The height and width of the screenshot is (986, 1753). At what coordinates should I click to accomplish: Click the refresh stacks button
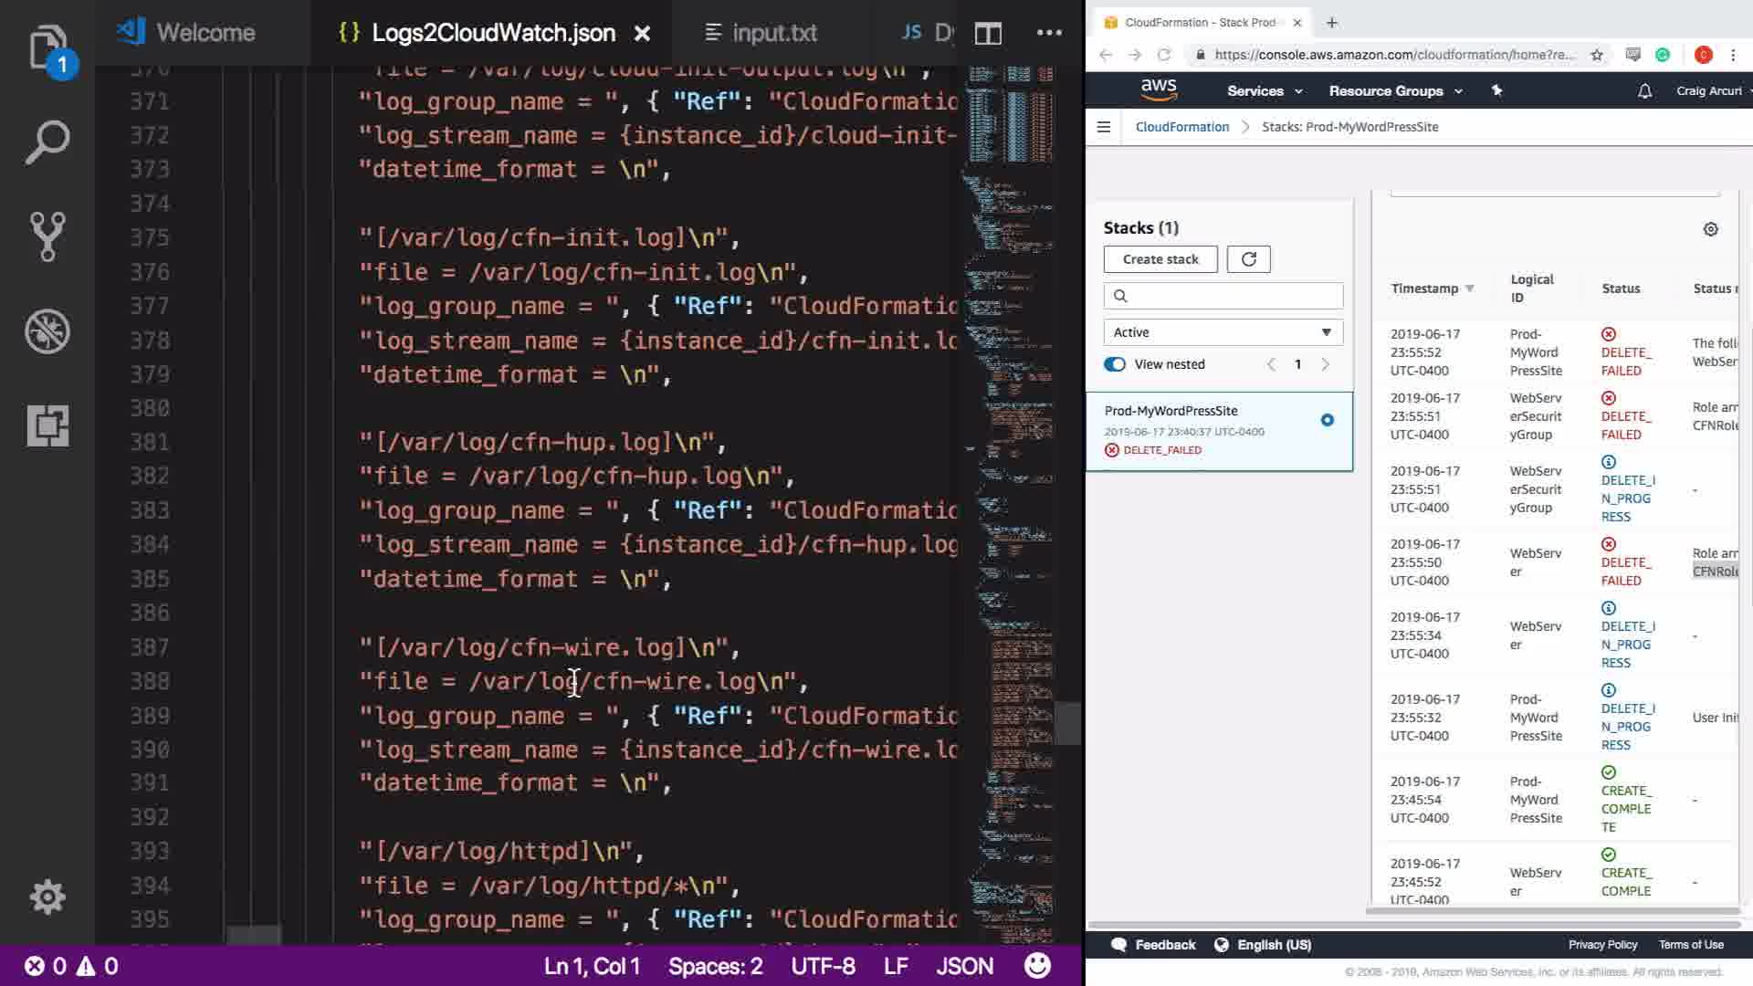(1248, 259)
